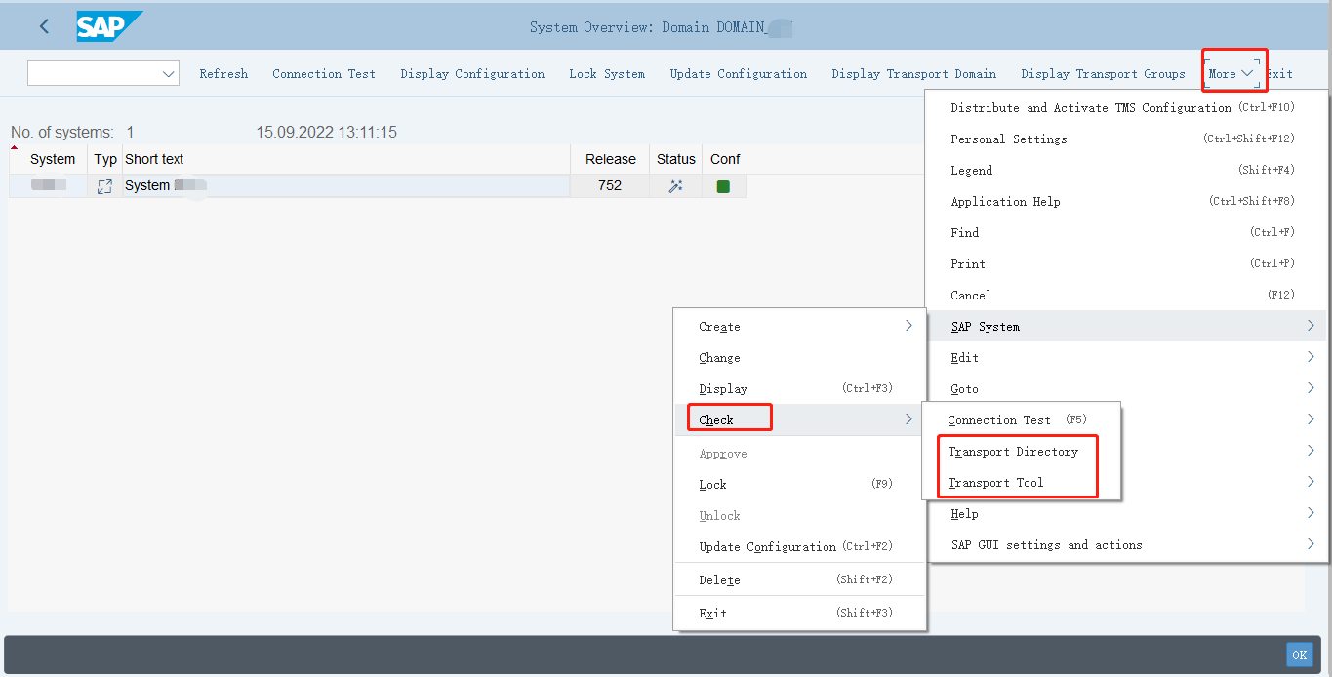
Task: Click the back arrow icon
Action: (x=44, y=26)
